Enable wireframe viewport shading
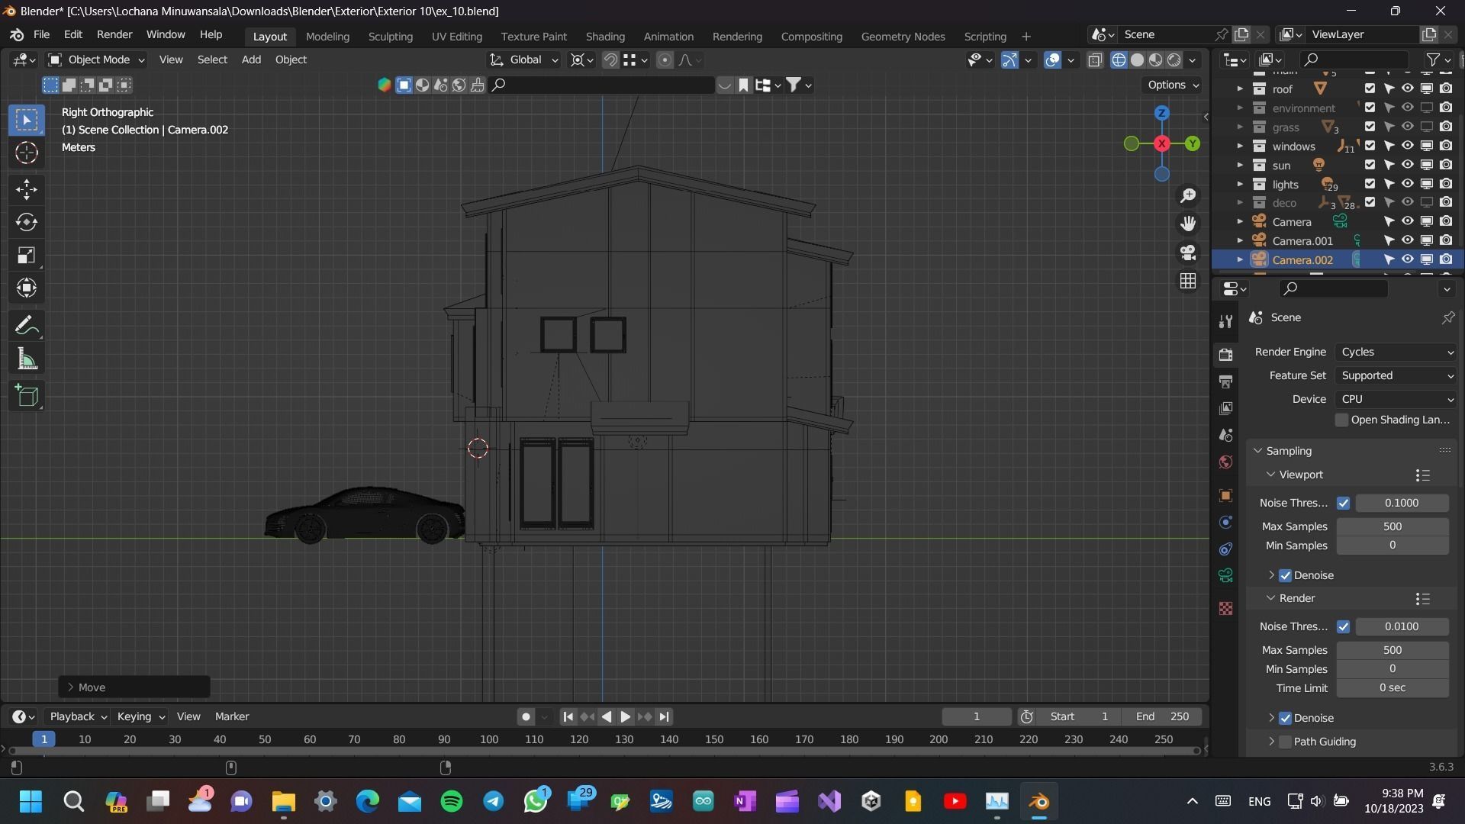 (1119, 60)
